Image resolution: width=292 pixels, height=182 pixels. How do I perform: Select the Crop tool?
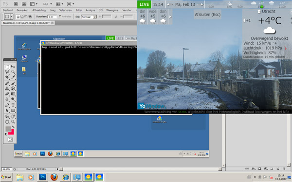pos(7,77)
